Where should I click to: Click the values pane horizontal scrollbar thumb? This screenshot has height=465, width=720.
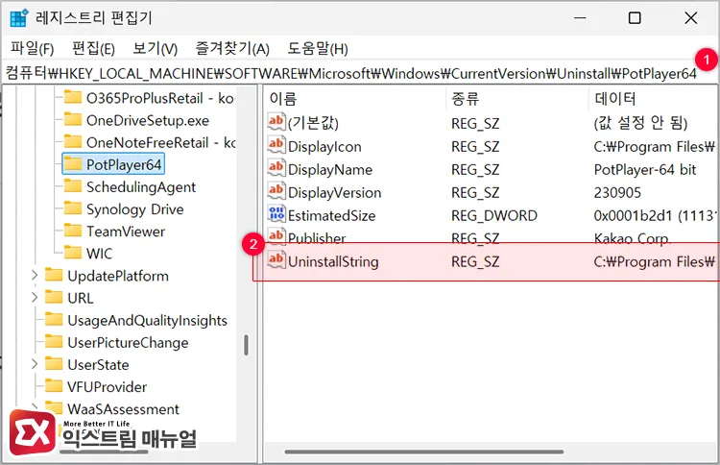pyautogui.click(x=423, y=452)
